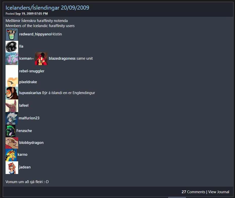Open iceman's blue dragon avatar
The width and height of the screenshot is (235, 198).
coord(12,59)
